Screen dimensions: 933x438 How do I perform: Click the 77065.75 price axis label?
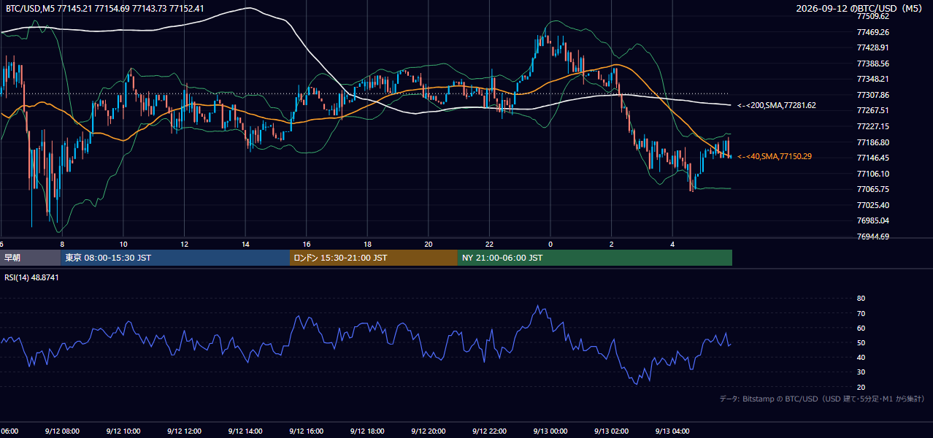(x=873, y=189)
